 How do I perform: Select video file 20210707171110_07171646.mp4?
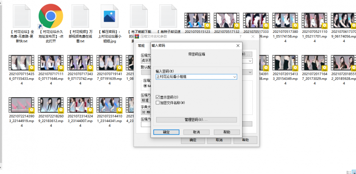(51, 63)
